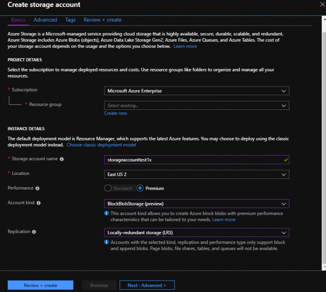
Task: Open the Performance help info icon
Action: (x=38, y=188)
